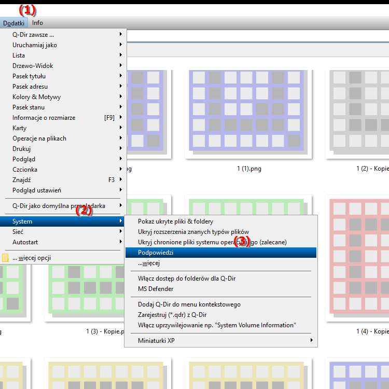Image resolution: width=389 pixels, height=389 pixels.
Task: Click file name 1 (2) - Kopie
Action: tap(372, 169)
